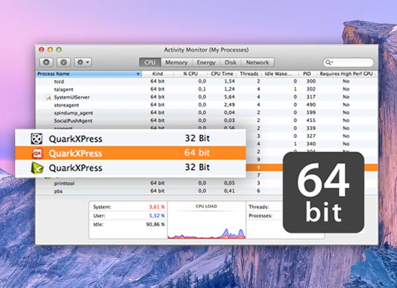Click PID 490 cell

click(x=311, y=104)
